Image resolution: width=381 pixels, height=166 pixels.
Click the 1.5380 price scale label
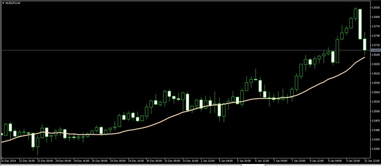[376, 149]
